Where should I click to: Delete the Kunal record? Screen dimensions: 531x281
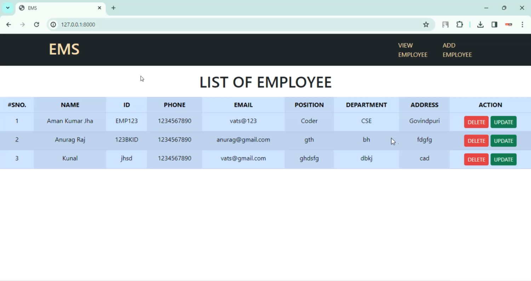pyautogui.click(x=476, y=159)
